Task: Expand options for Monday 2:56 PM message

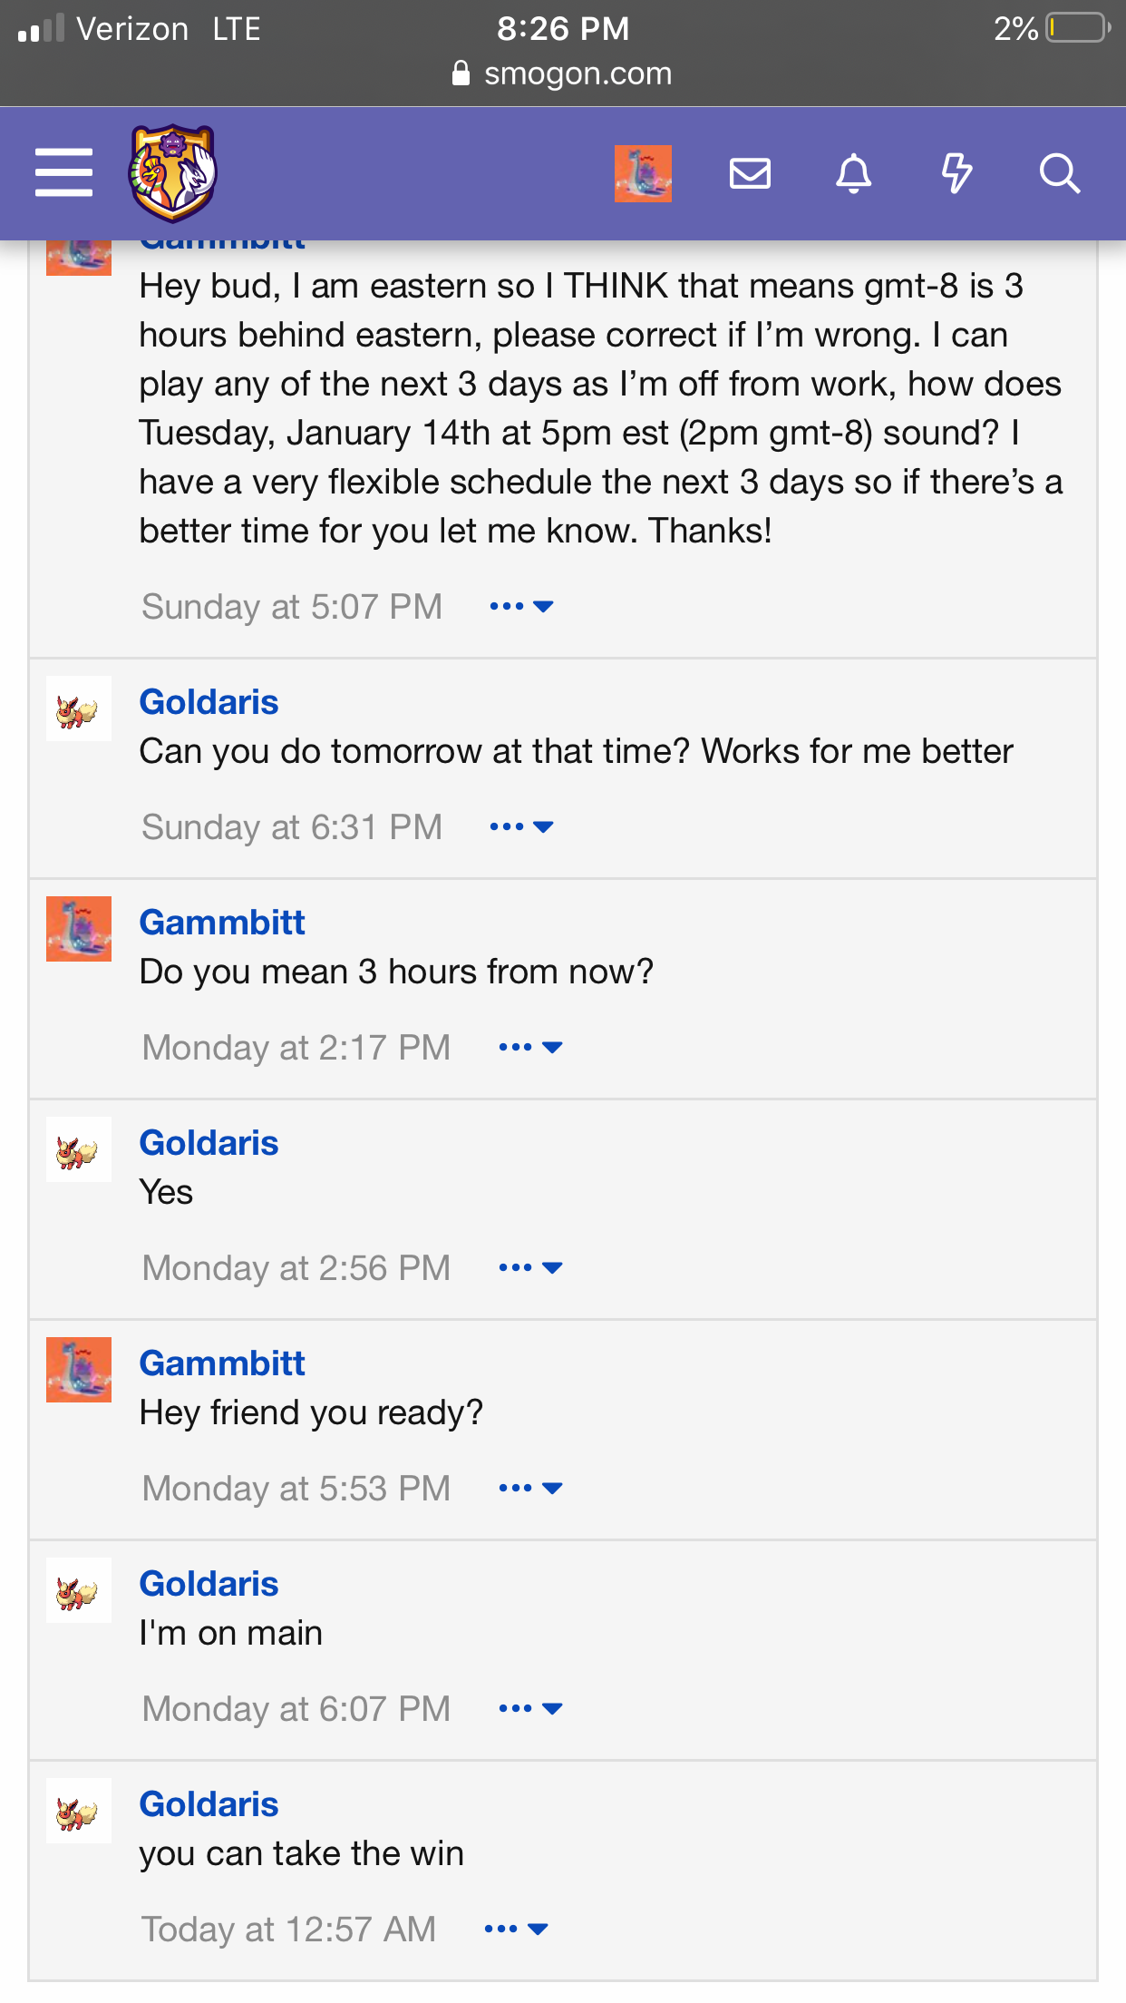Action: (x=530, y=1267)
